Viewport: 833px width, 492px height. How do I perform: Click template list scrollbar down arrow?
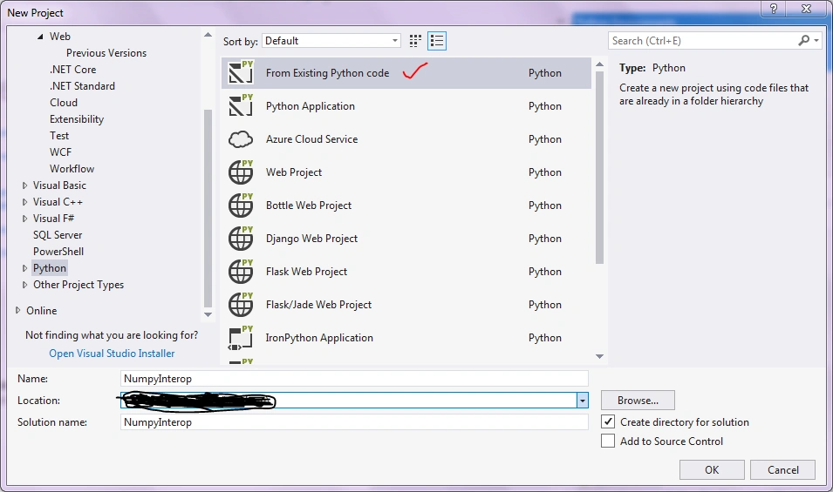click(600, 356)
